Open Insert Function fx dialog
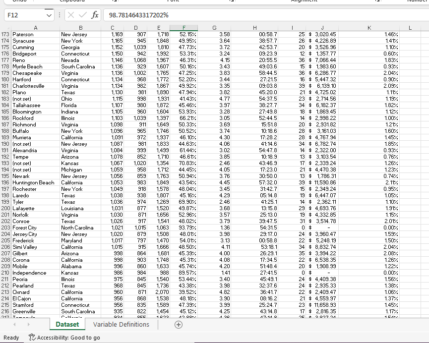Viewport: 429px width, 343px height. tap(95, 15)
